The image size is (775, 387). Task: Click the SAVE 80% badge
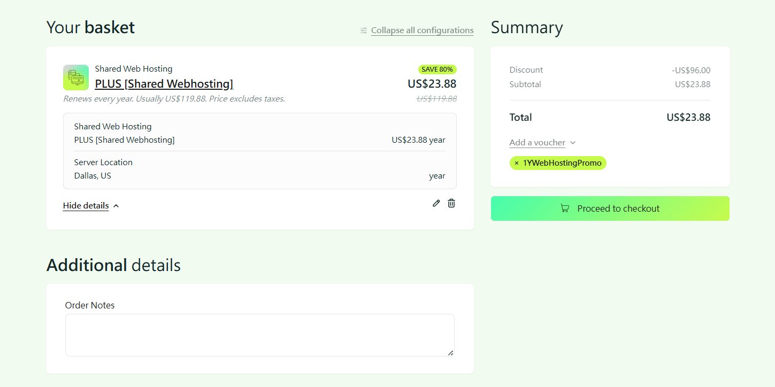tap(437, 69)
